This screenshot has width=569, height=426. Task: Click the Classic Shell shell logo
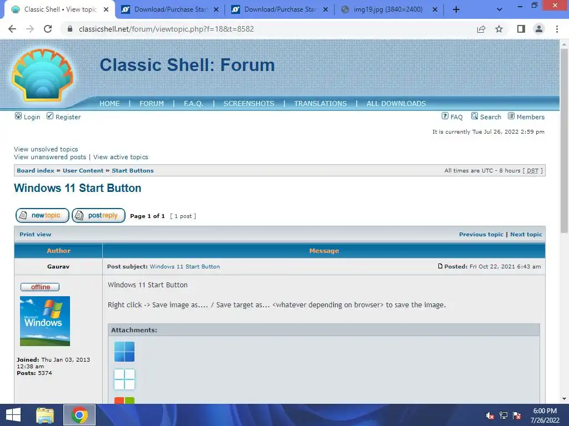[x=42, y=75]
